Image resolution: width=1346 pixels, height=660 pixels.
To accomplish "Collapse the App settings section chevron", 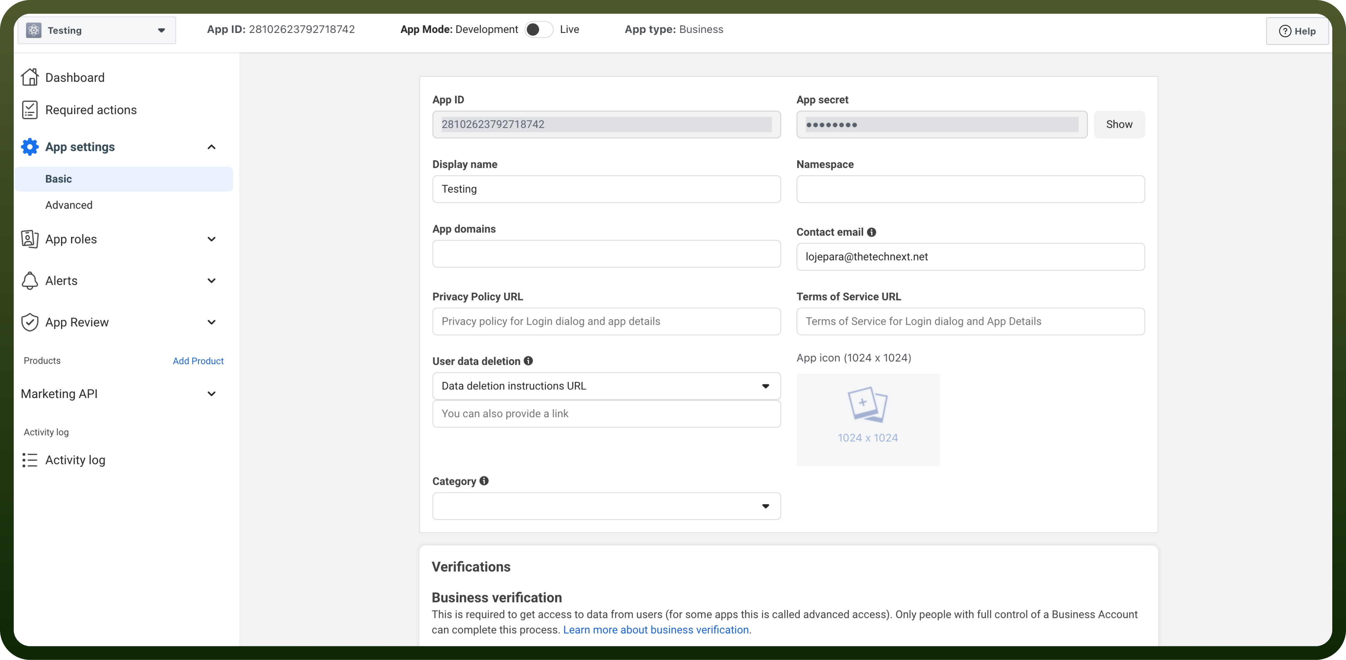I will click(212, 147).
